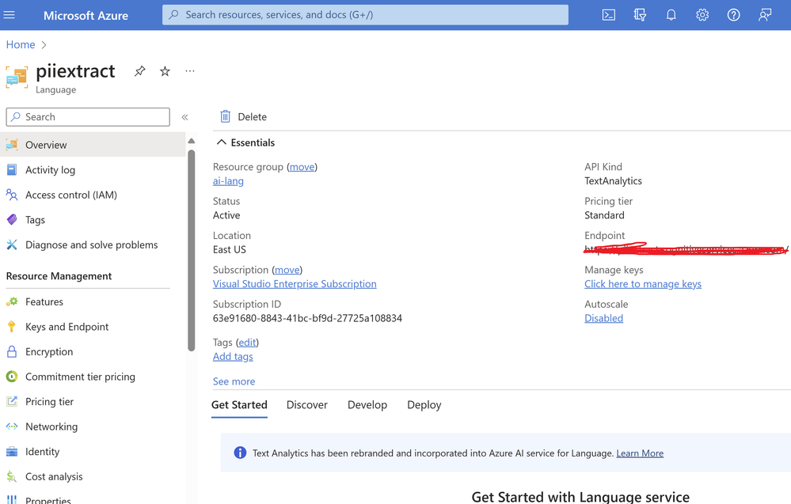Open Learn More link in info banner
The image size is (791, 504).
click(x=640, y=453)
